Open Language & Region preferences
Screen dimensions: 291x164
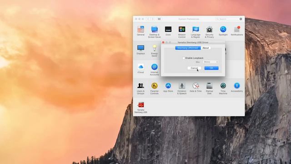click(x=196, y=32)
